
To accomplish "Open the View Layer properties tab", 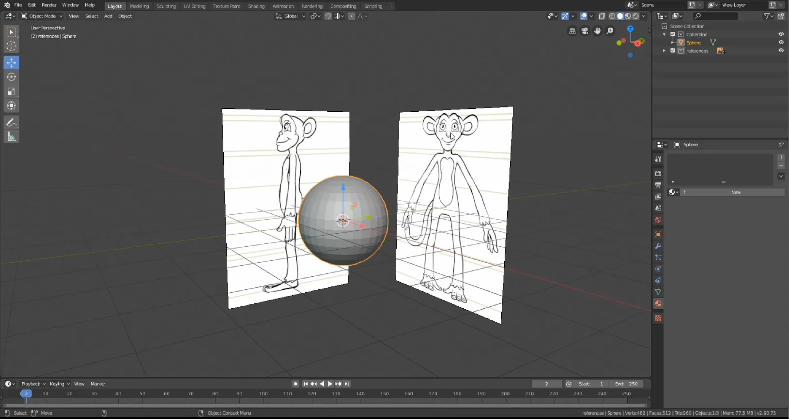I will [x=658, y=196].
